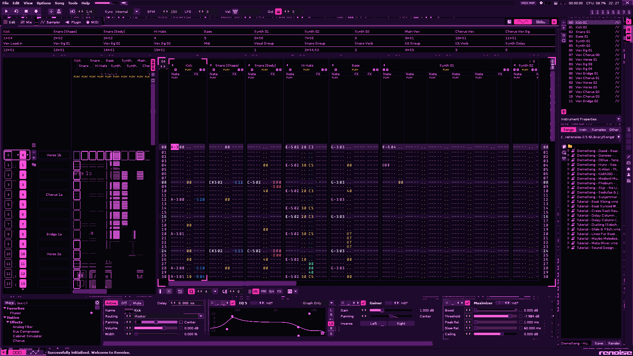Click the loop pattern playback icon
Viewport: 633px width, 356px height.
(x=16, y=11)
